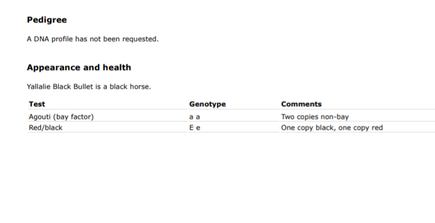This screenshot has width=435, height=223.
Task: Click the word 'red' in the last row
Action: 378,128
